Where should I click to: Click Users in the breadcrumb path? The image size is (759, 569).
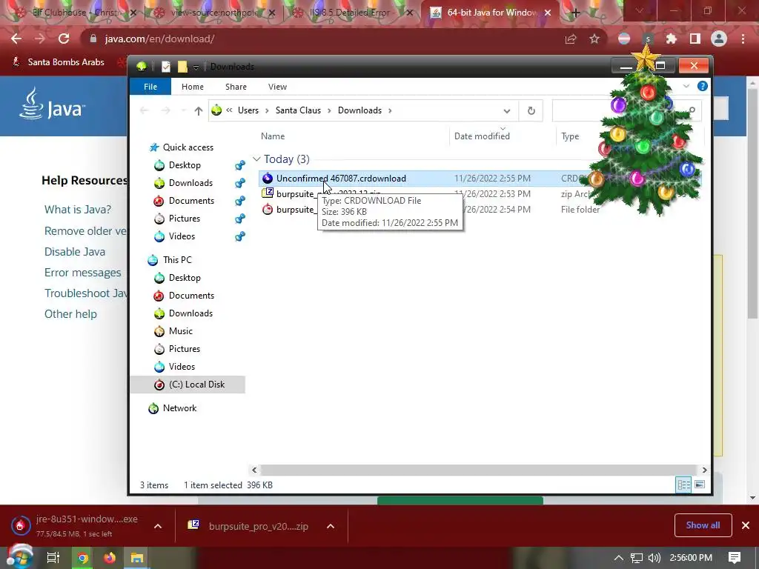248,110
